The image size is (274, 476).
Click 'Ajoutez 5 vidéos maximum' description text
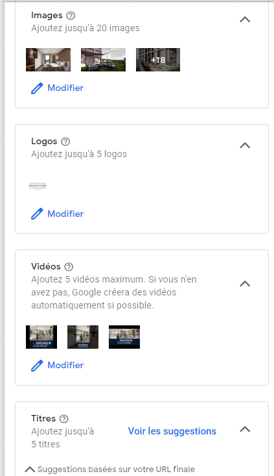(x=114, y=292)
